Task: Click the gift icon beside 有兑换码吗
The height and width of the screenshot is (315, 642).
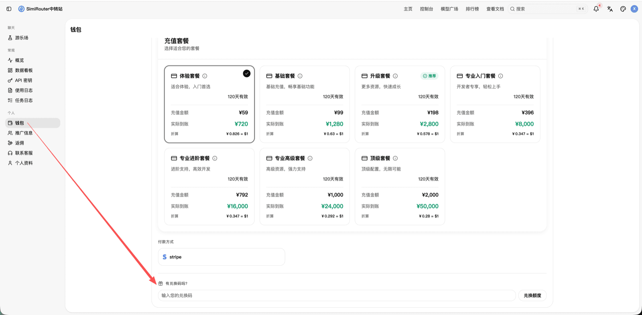Action: tap(160, 283)
